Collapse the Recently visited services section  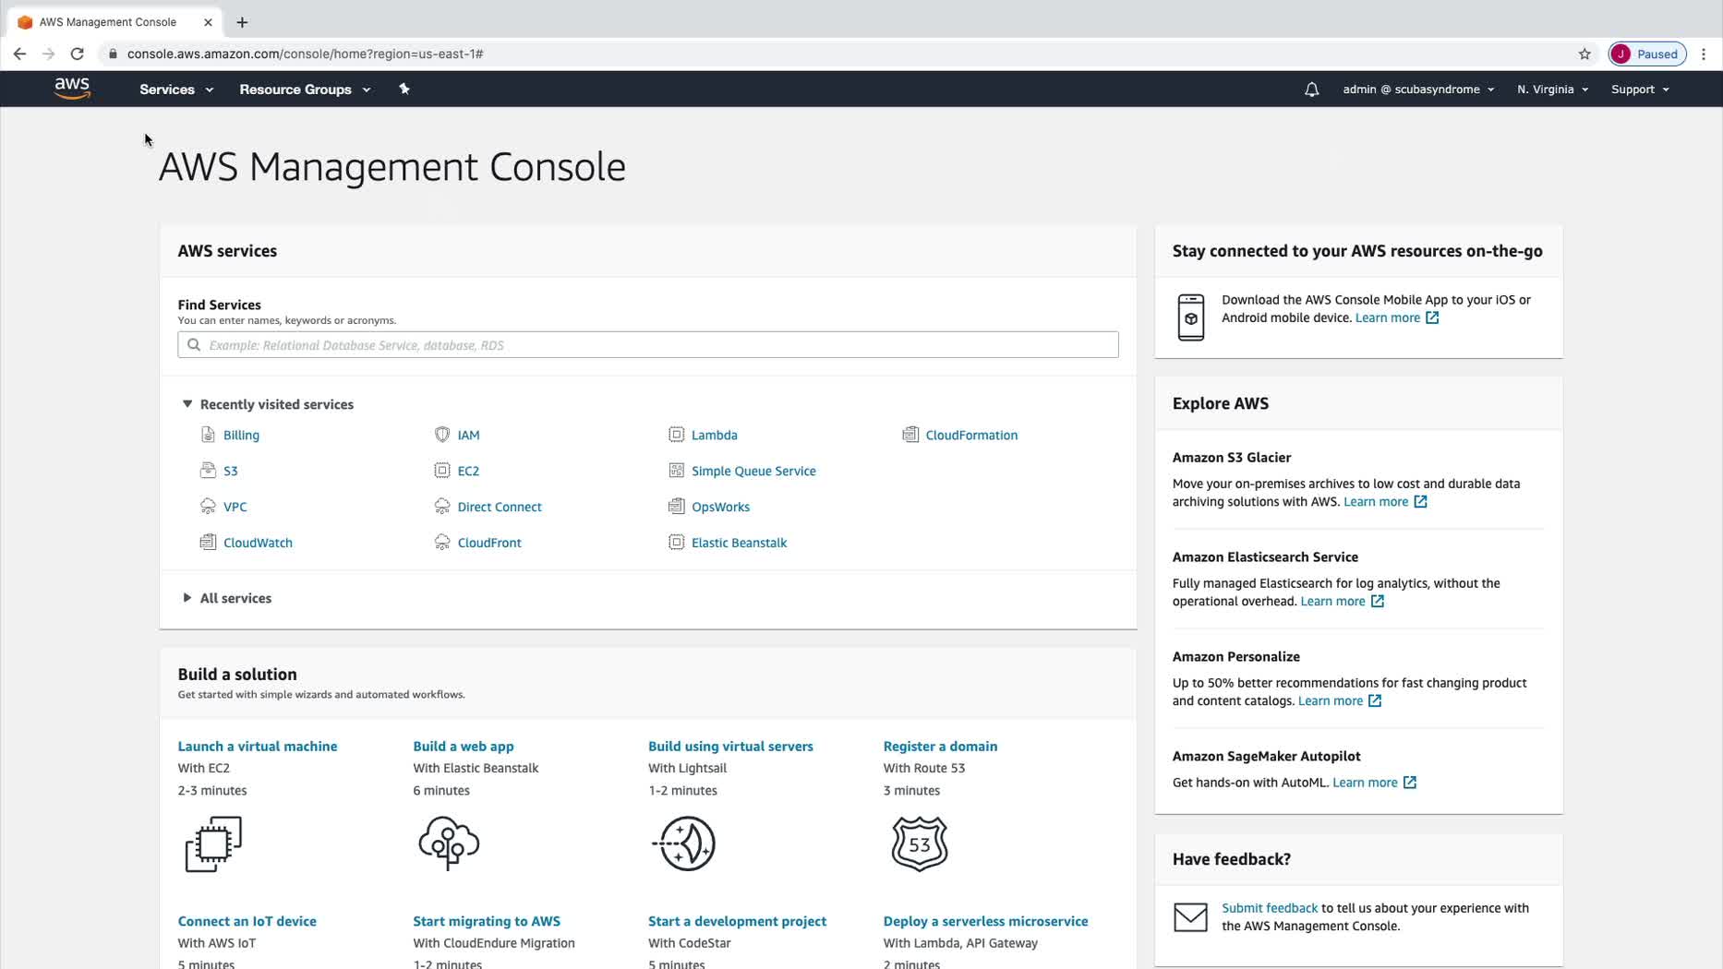pos(268,404)
